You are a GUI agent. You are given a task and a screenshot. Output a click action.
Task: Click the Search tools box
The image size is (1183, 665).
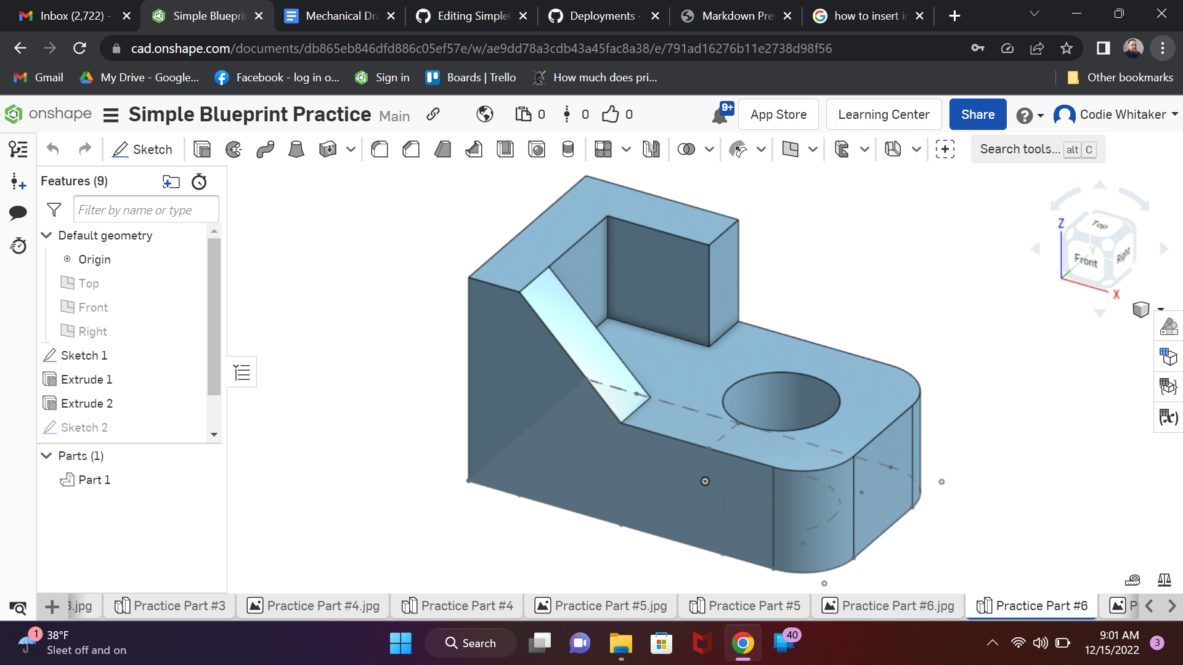[1038, 149]
